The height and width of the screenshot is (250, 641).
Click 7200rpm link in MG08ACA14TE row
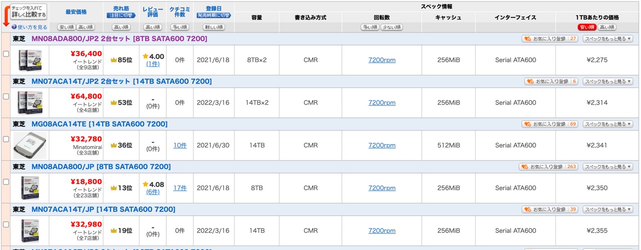[x=382, y=145]
